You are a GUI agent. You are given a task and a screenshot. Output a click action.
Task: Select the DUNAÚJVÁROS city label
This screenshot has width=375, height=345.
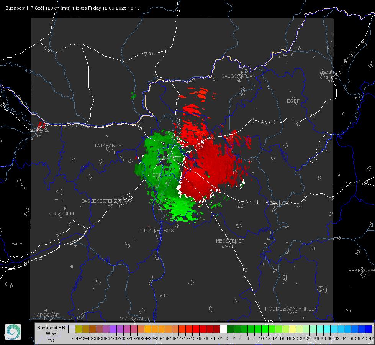[x=156, y=230]
